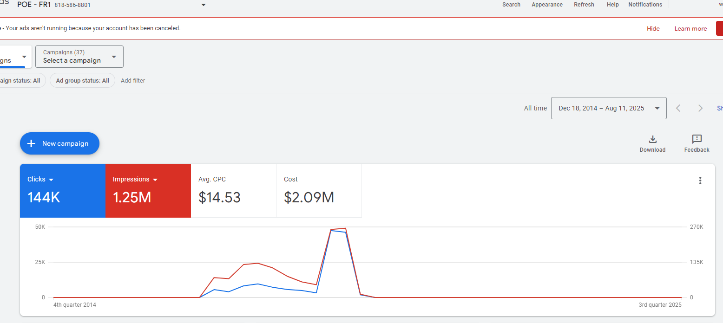Open the date range picker Dec 18, 2014 – Aug 11, 2025
The width and height of the screenshot is (723, 323).
pyautogui.click(x=609, y=108)
